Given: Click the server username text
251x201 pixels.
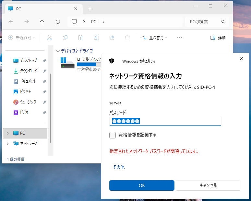Looking at the screenshot, I should point(115,103).
